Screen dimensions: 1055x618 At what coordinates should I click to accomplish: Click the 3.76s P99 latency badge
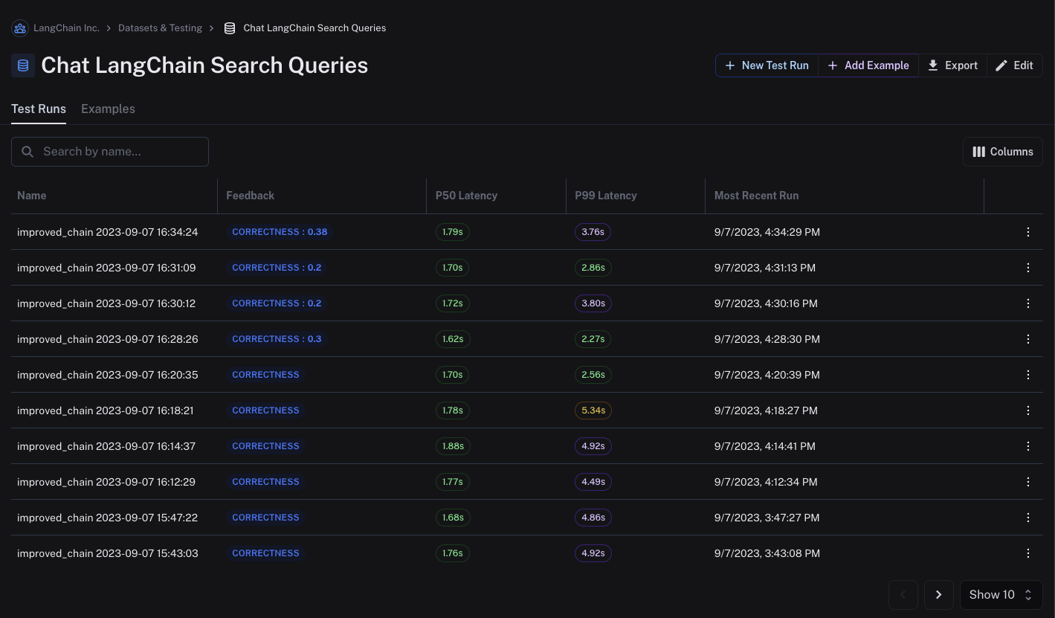(x=593, y=232)
